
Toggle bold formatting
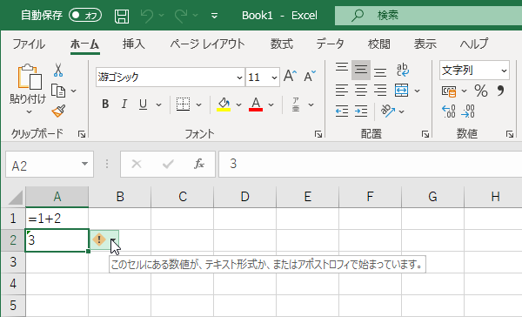(x=105, y=105)
